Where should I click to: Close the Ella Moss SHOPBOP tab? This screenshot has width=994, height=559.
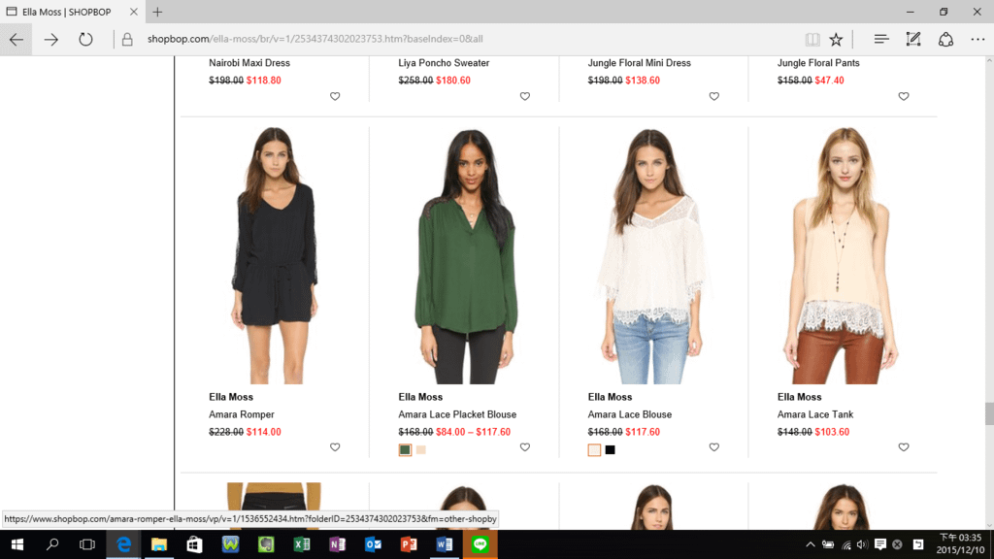pos(134,12)
